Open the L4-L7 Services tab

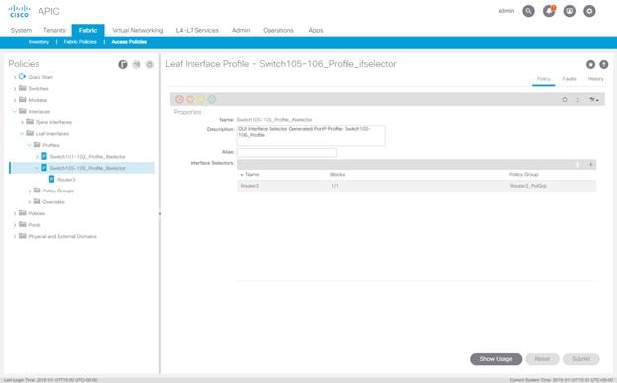click(196, 30)
